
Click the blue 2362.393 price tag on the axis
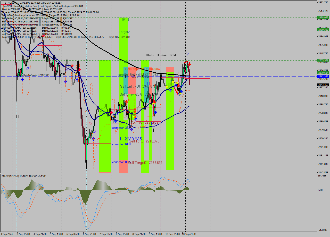tap(323, 76)
